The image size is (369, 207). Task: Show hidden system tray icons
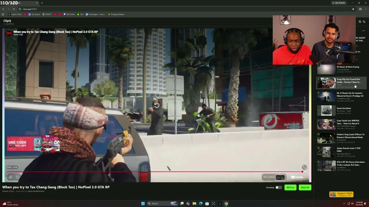pos(344,204)
